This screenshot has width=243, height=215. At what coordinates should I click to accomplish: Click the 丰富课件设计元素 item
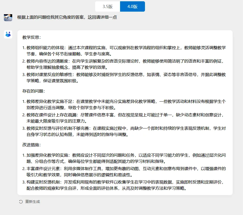point(124,172)
